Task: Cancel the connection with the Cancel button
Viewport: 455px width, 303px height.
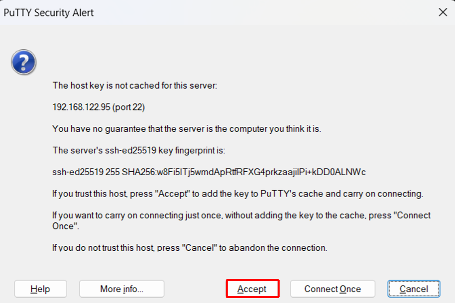Action: pos(414,289)
